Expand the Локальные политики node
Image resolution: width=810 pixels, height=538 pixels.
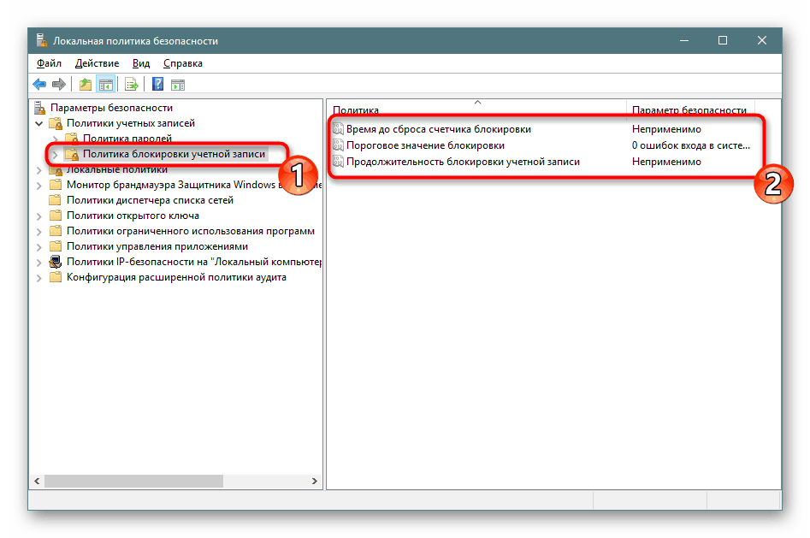[x=38, y=169]
